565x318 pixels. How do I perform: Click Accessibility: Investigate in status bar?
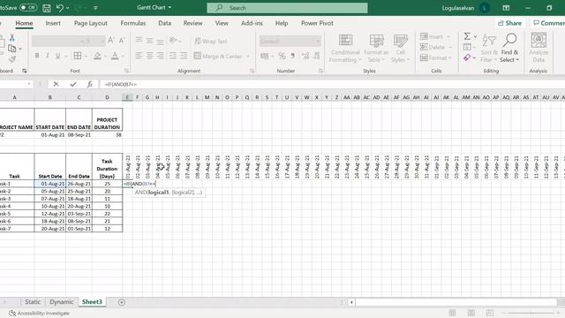click(x=40, y=314)
